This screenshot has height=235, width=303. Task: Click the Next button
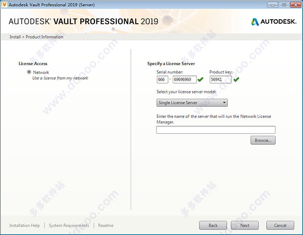(244, 225)
